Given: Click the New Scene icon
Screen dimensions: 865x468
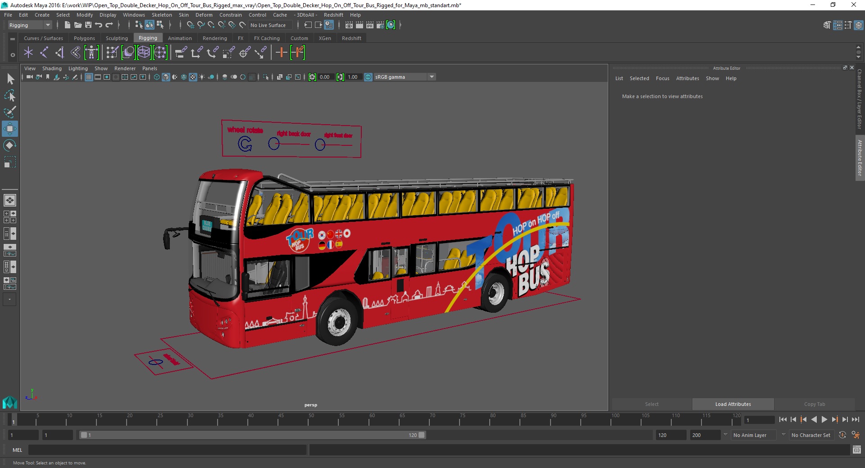Looking at the screenshot, I should click(x=67, y=25).
